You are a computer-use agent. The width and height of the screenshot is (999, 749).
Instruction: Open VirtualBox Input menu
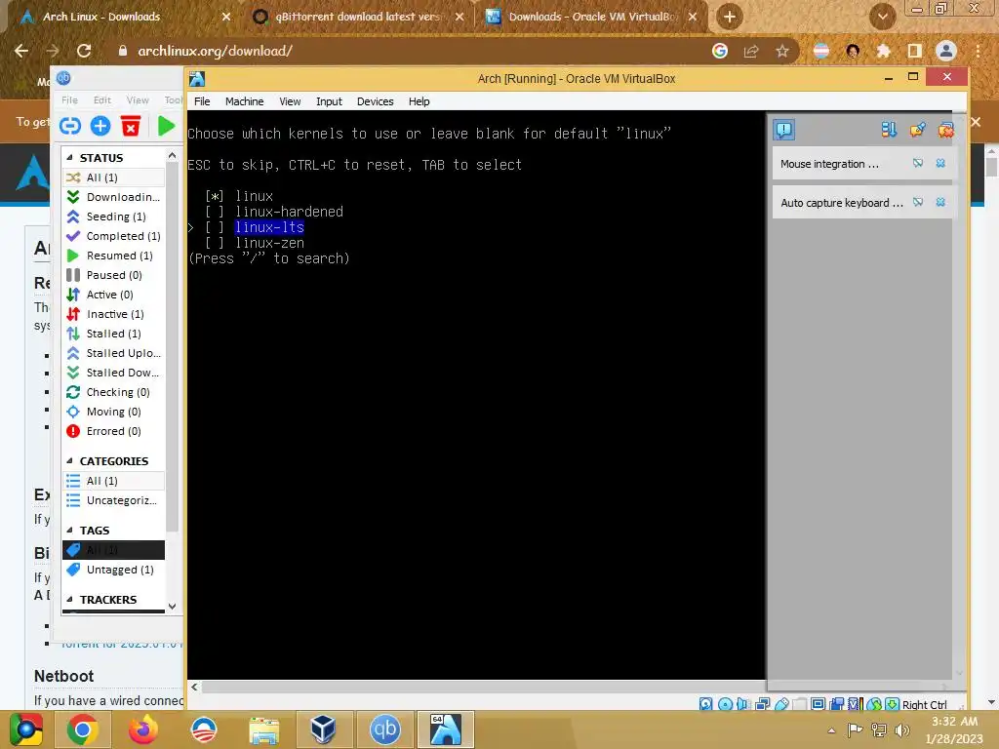(329, 101)
